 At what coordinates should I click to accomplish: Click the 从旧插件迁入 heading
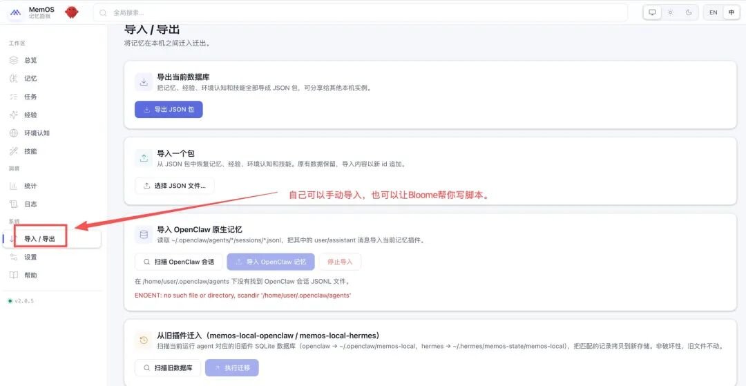click(268, 336)
